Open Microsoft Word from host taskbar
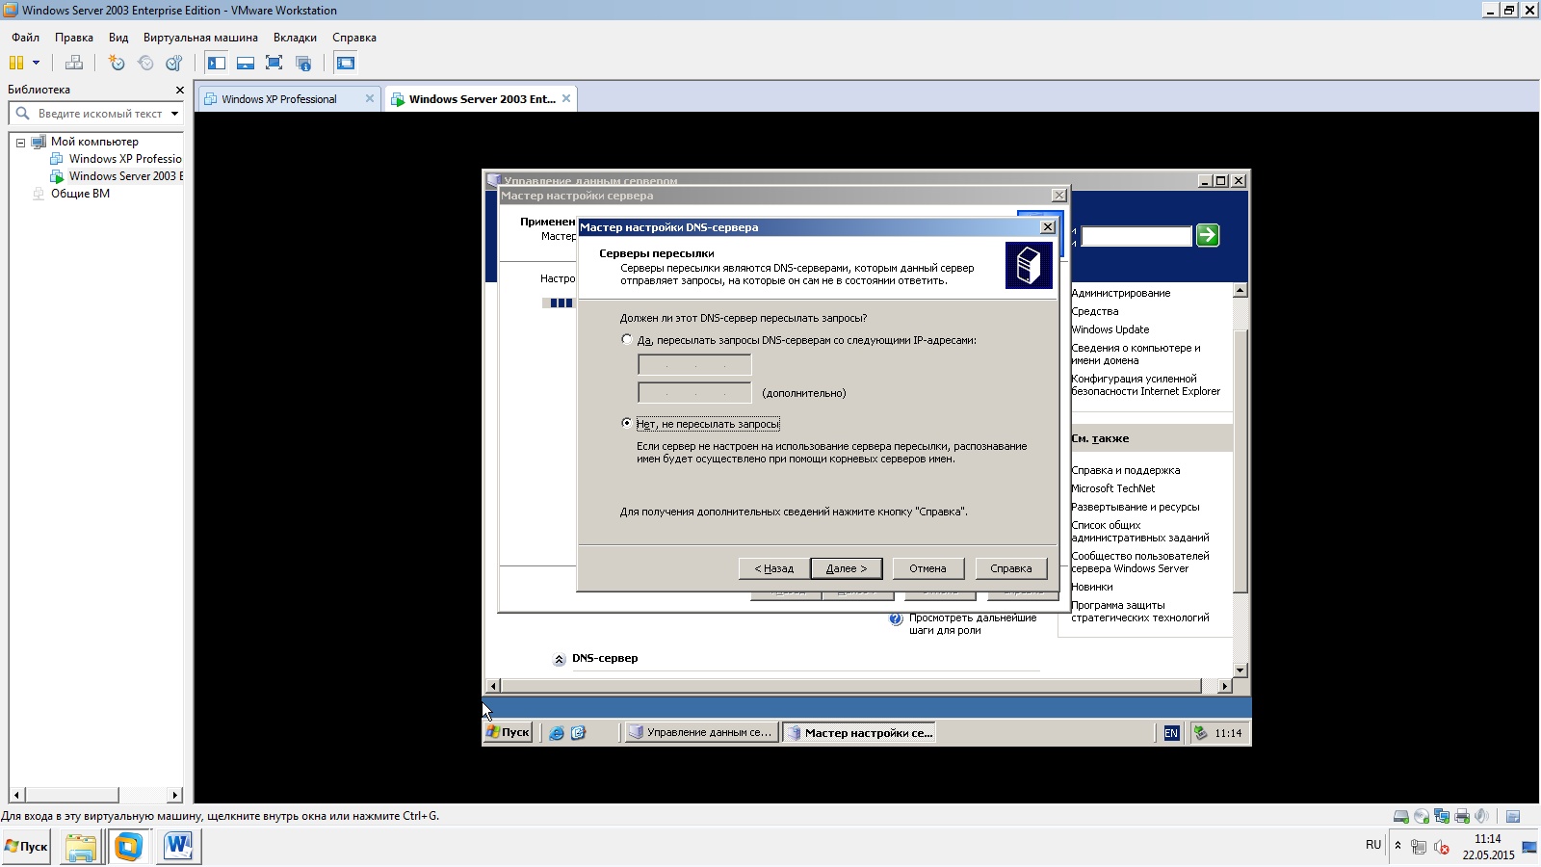The height and width of the screenshot is (867, 1541). pyautogui.click(x=178, y=847)
